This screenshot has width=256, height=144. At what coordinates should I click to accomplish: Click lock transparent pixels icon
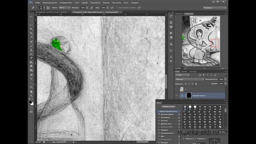point(186,84)
